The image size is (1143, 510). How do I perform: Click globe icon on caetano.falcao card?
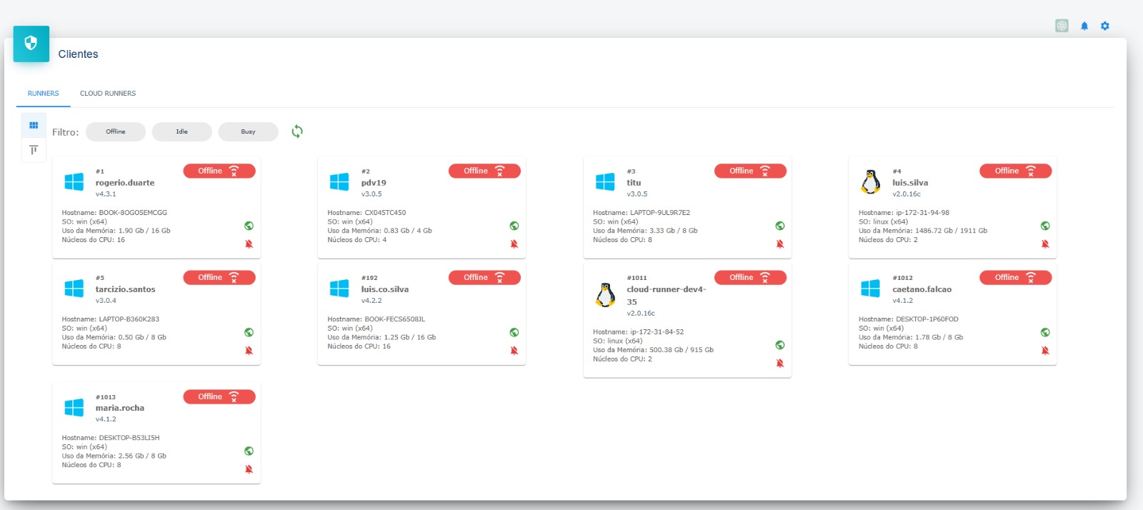point(1045,332)
